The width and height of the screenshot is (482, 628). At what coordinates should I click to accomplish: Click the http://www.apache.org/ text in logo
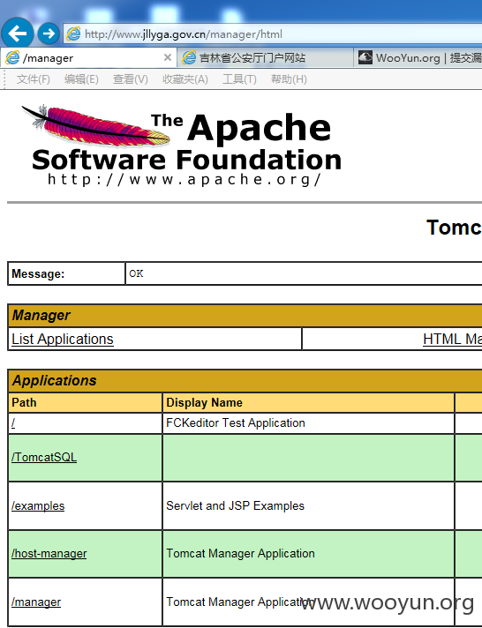pos(184,179)
